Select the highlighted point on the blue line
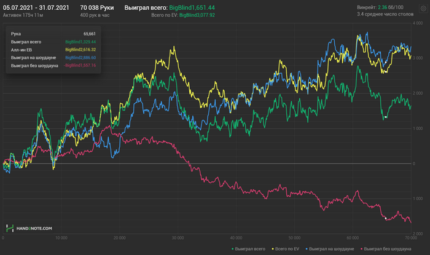430x255 pixels. pyautogui.click(x=386, y=63)
